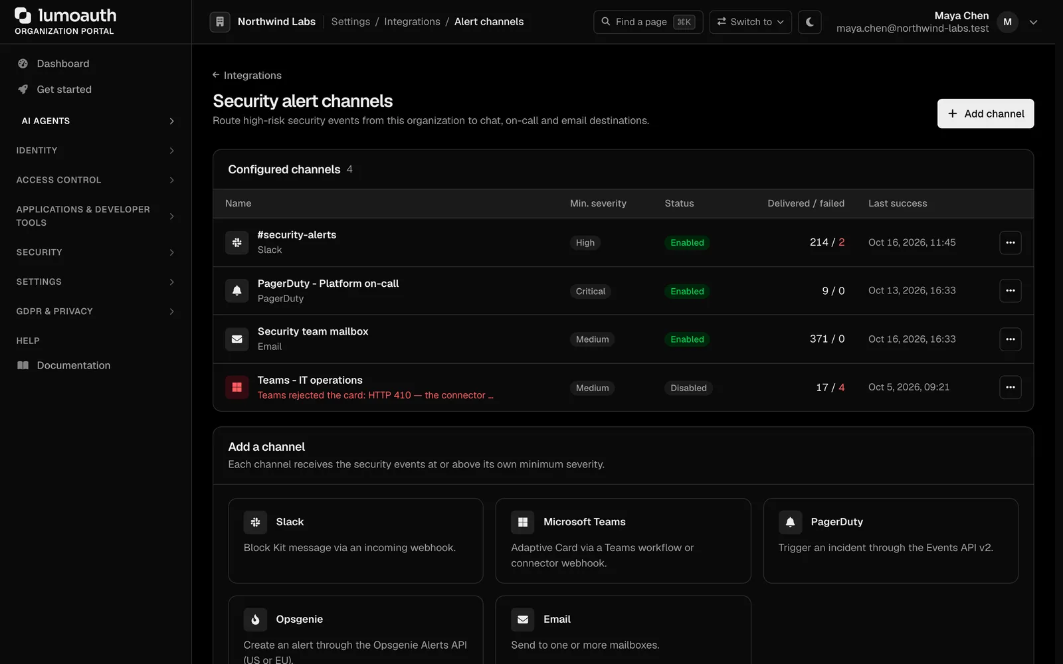Click the Find a page search field

[x=648, y=22]
